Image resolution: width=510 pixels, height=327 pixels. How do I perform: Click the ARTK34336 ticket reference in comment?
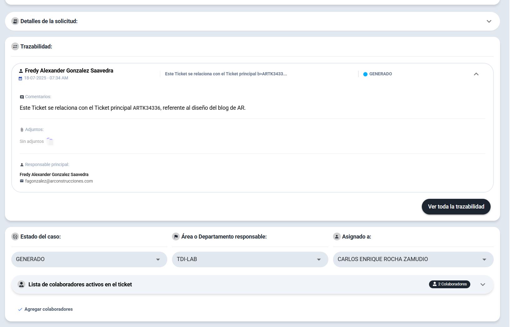[146, 108]
